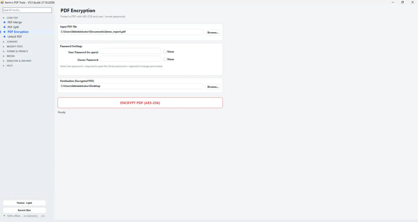Click the ENCRYPT PDF (AES-256) button

coord(140,103)
